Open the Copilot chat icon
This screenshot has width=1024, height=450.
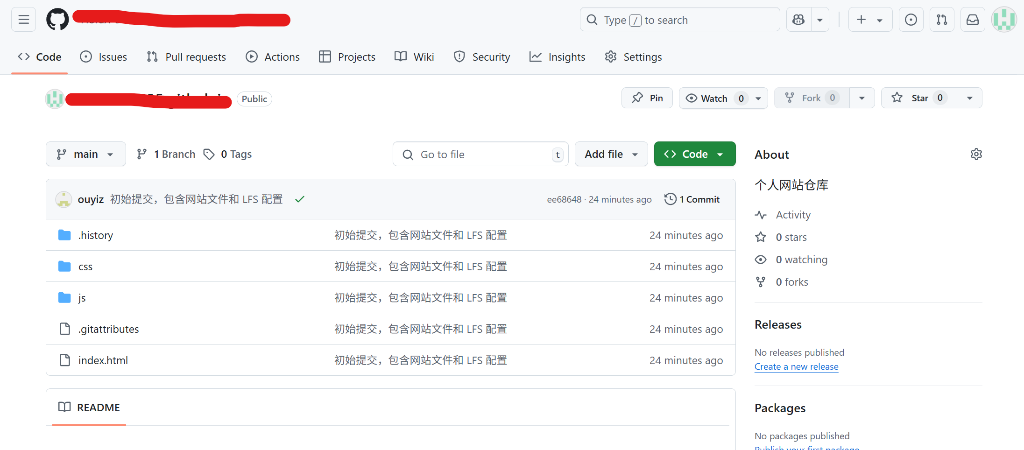pos(798,20)
